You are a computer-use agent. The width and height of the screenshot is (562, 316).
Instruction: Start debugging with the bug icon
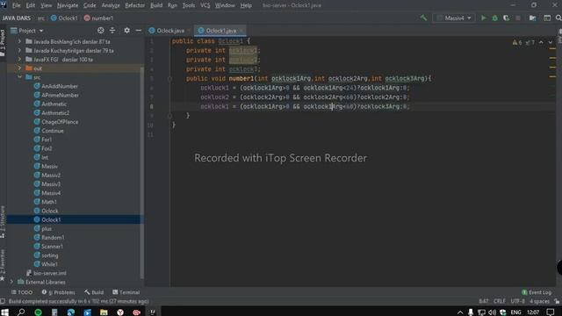point(494,18)
